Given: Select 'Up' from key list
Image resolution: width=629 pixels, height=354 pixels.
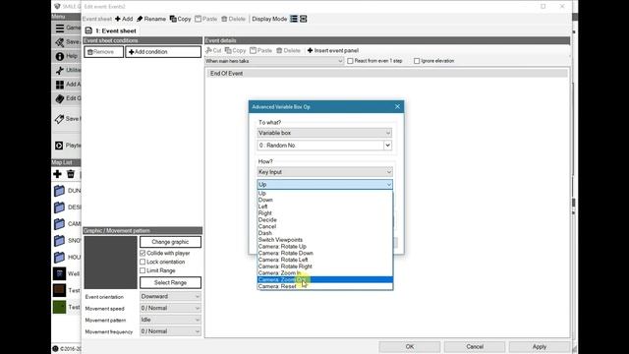Looking at the screenshot, I should click(x=325, y=194).
